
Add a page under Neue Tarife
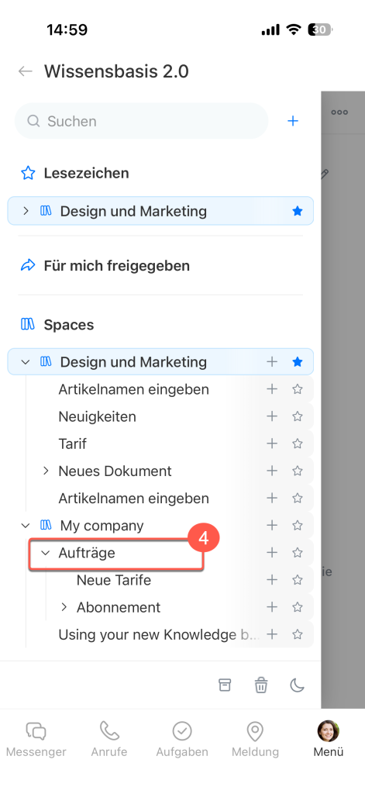(x=272, y=580)
